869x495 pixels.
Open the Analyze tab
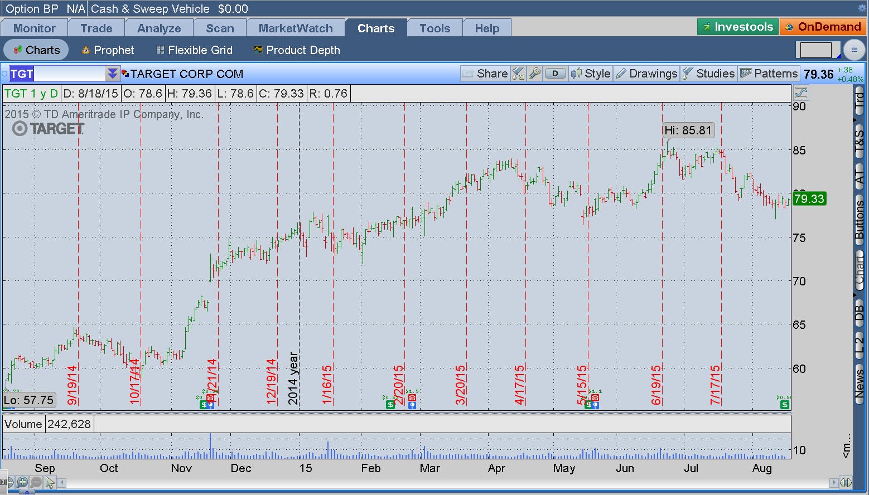pos(159,28)
